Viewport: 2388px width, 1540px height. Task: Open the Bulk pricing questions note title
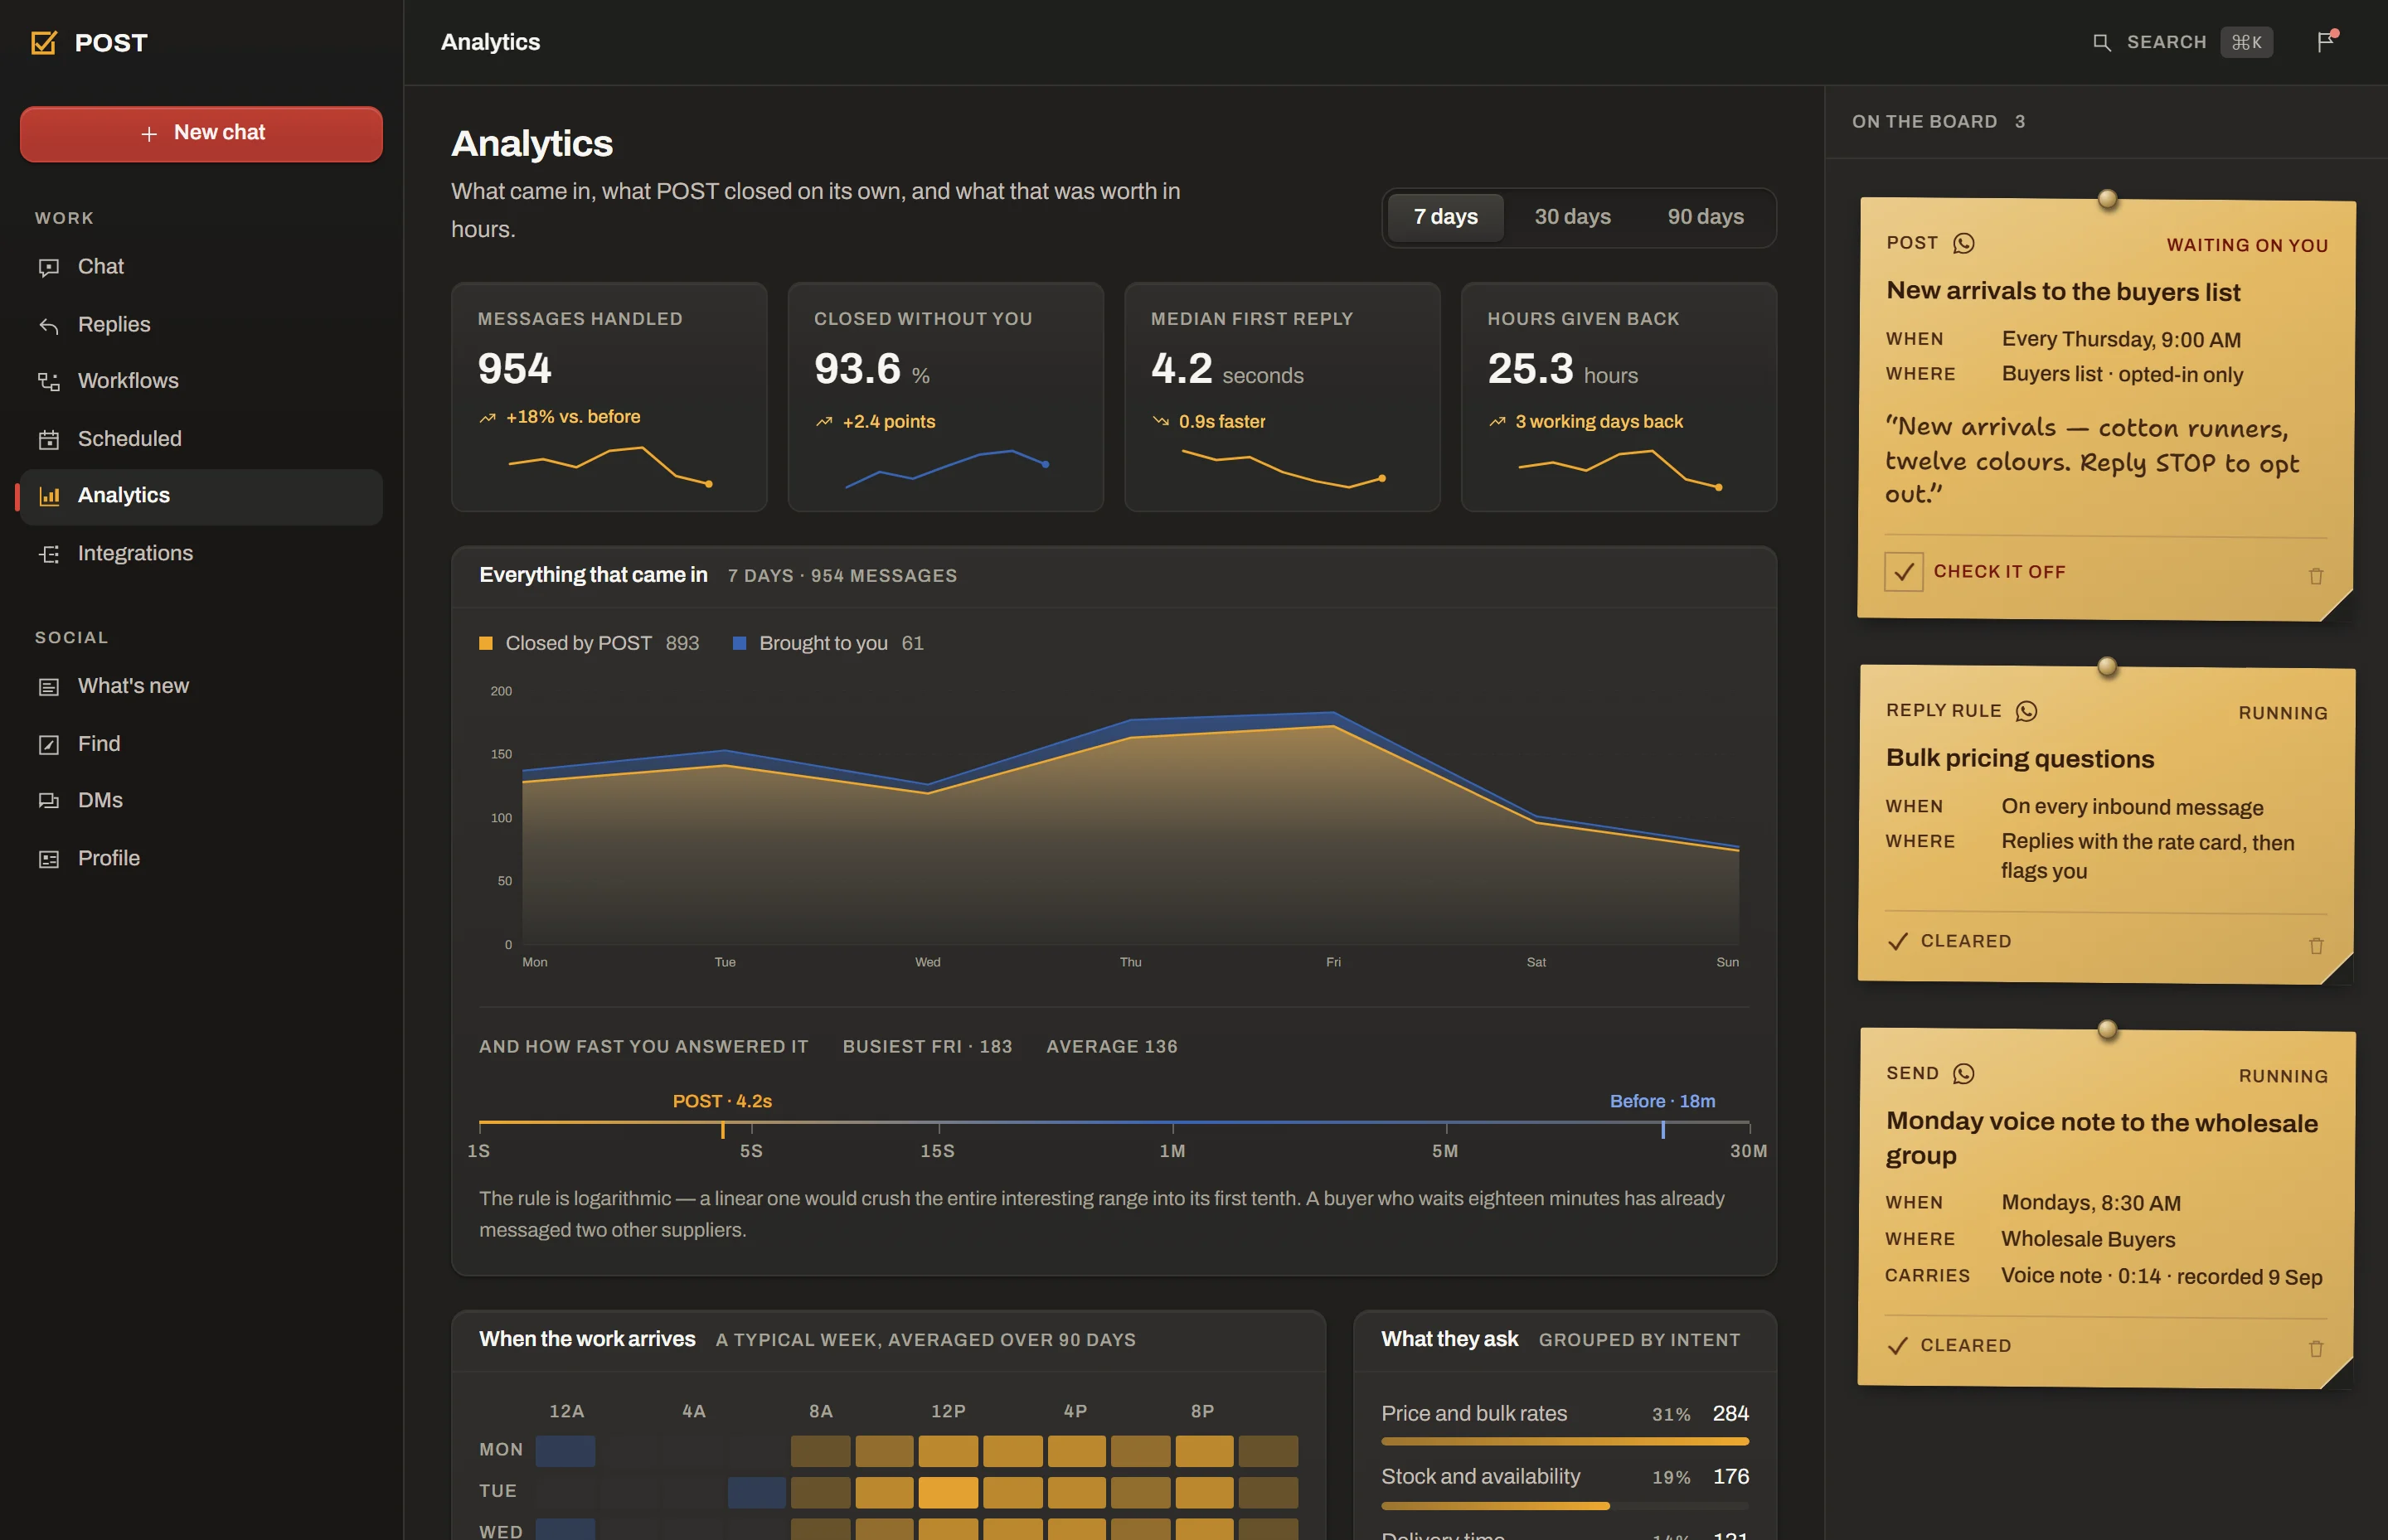point(2020,759)
